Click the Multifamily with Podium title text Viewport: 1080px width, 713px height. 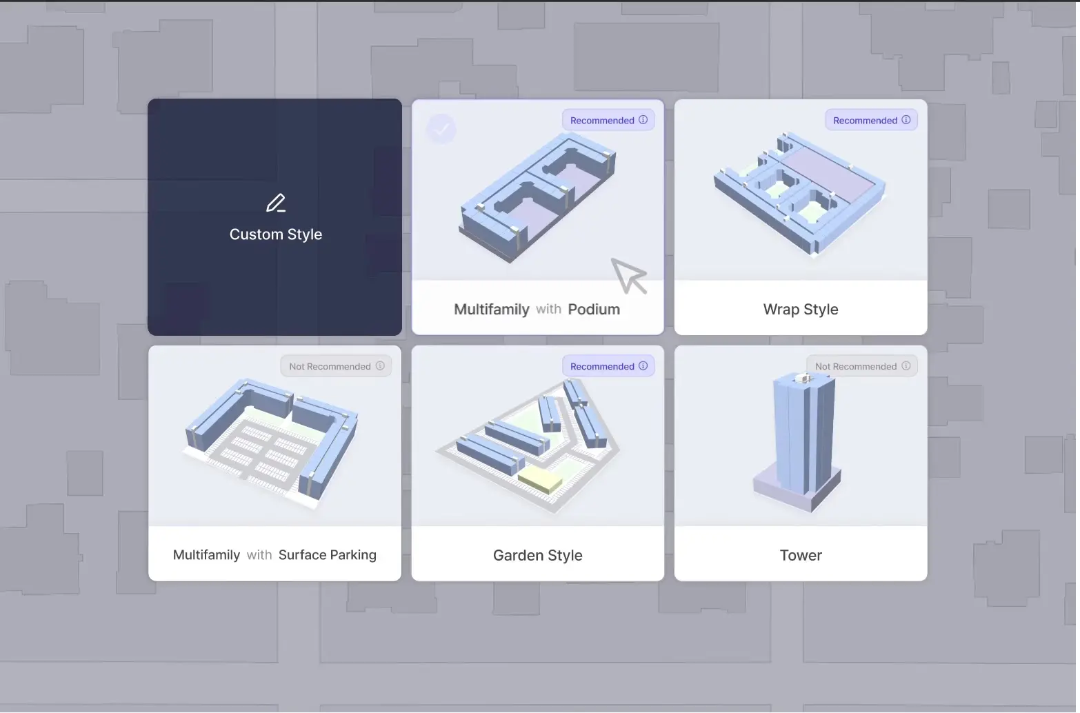pos(537,310)
